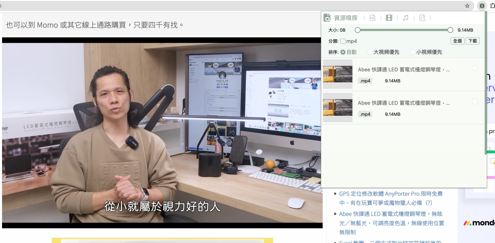Select the document filter icon
The height and width of the screenshot is (243, 495).
(x=422, y=18)
